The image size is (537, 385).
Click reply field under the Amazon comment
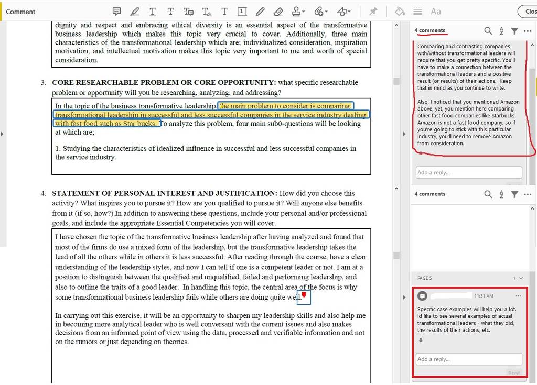pos(469,172)
